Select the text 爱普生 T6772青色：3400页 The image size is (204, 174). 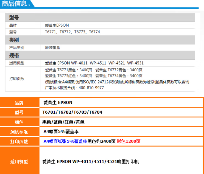point(119,70)
